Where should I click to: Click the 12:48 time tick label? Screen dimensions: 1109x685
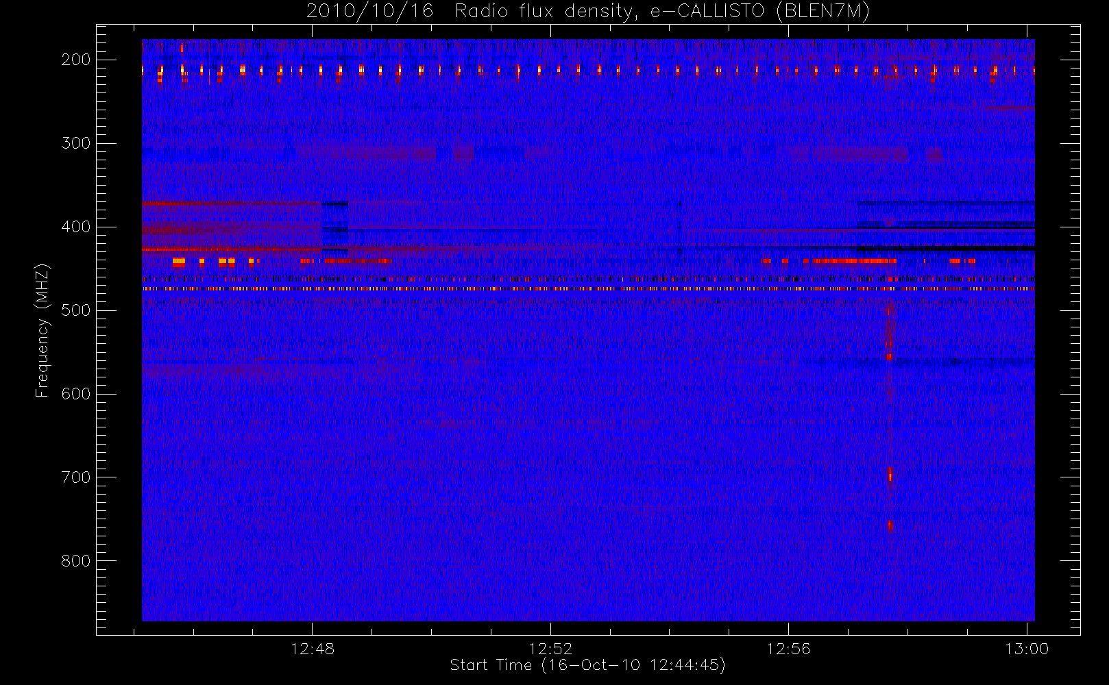coord(313,649)
